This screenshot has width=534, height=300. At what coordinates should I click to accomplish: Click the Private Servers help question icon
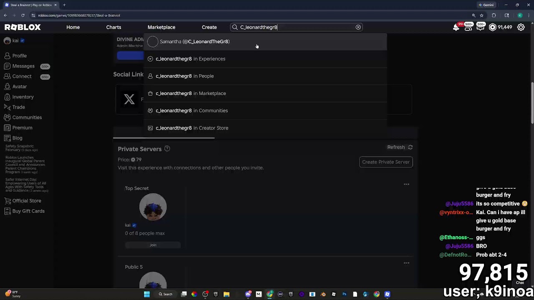(167, 149)
